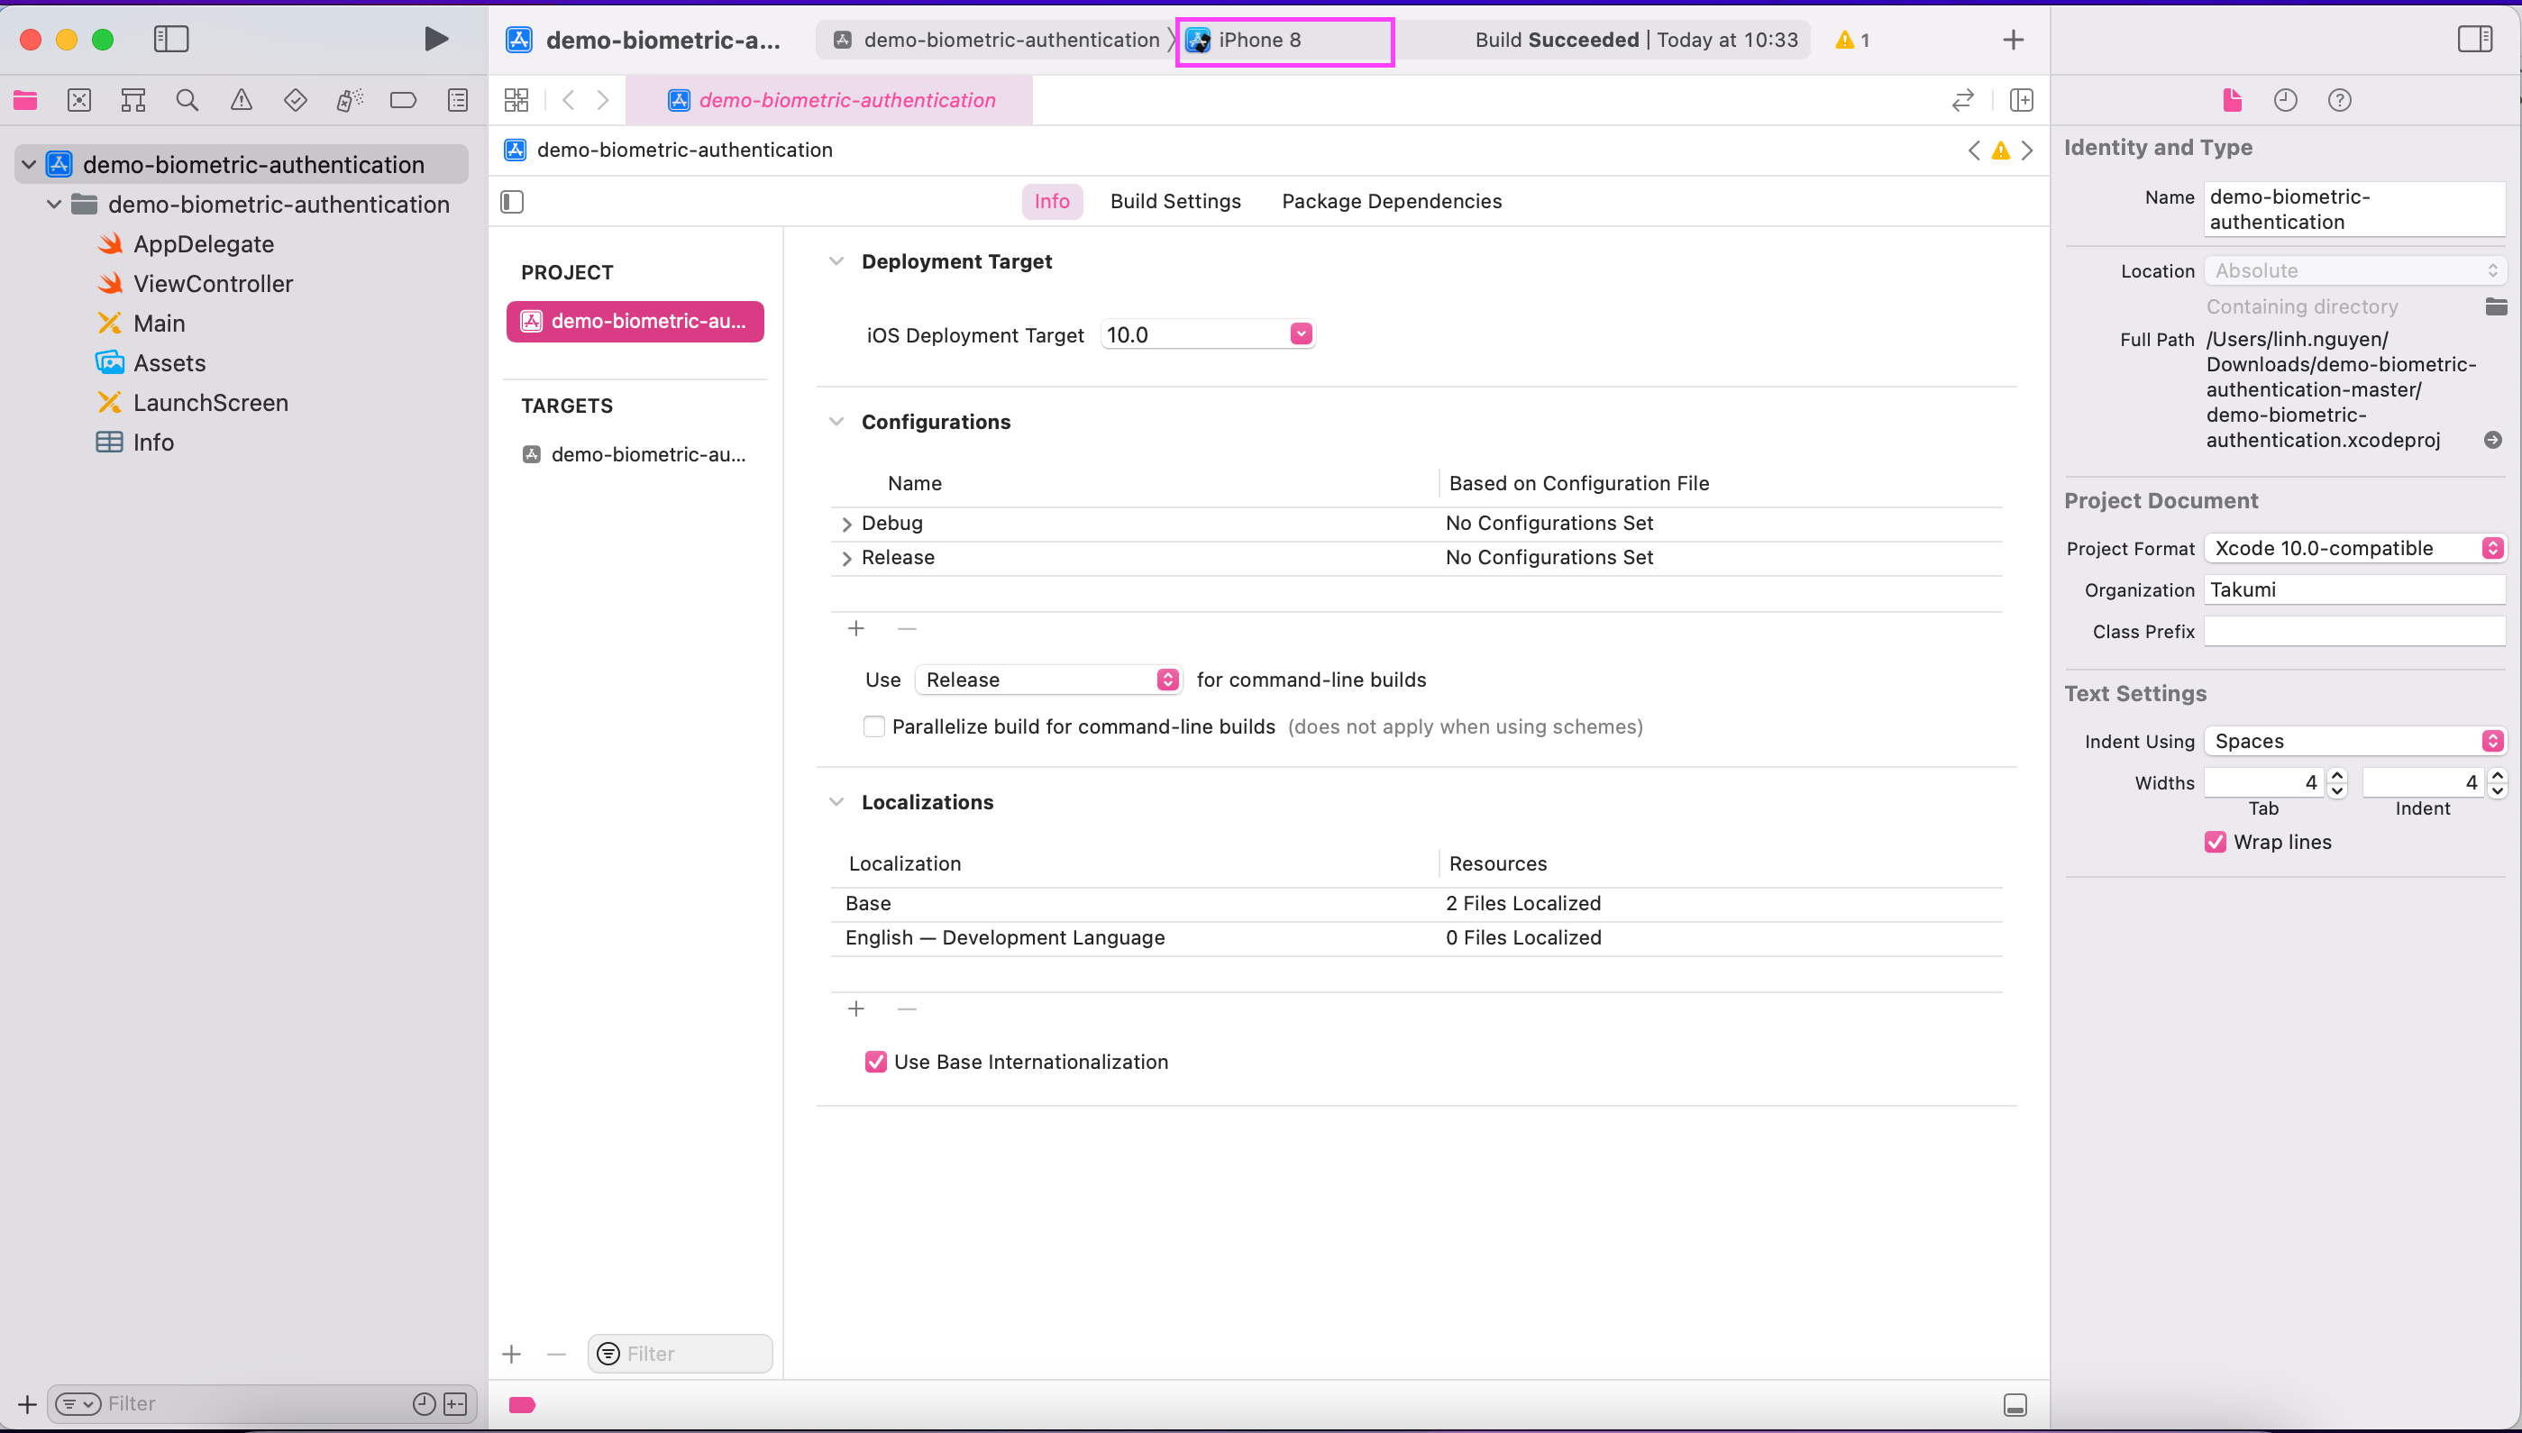Open the Quick Help inspector question mark
2522x1433 pixels.
2340,99
